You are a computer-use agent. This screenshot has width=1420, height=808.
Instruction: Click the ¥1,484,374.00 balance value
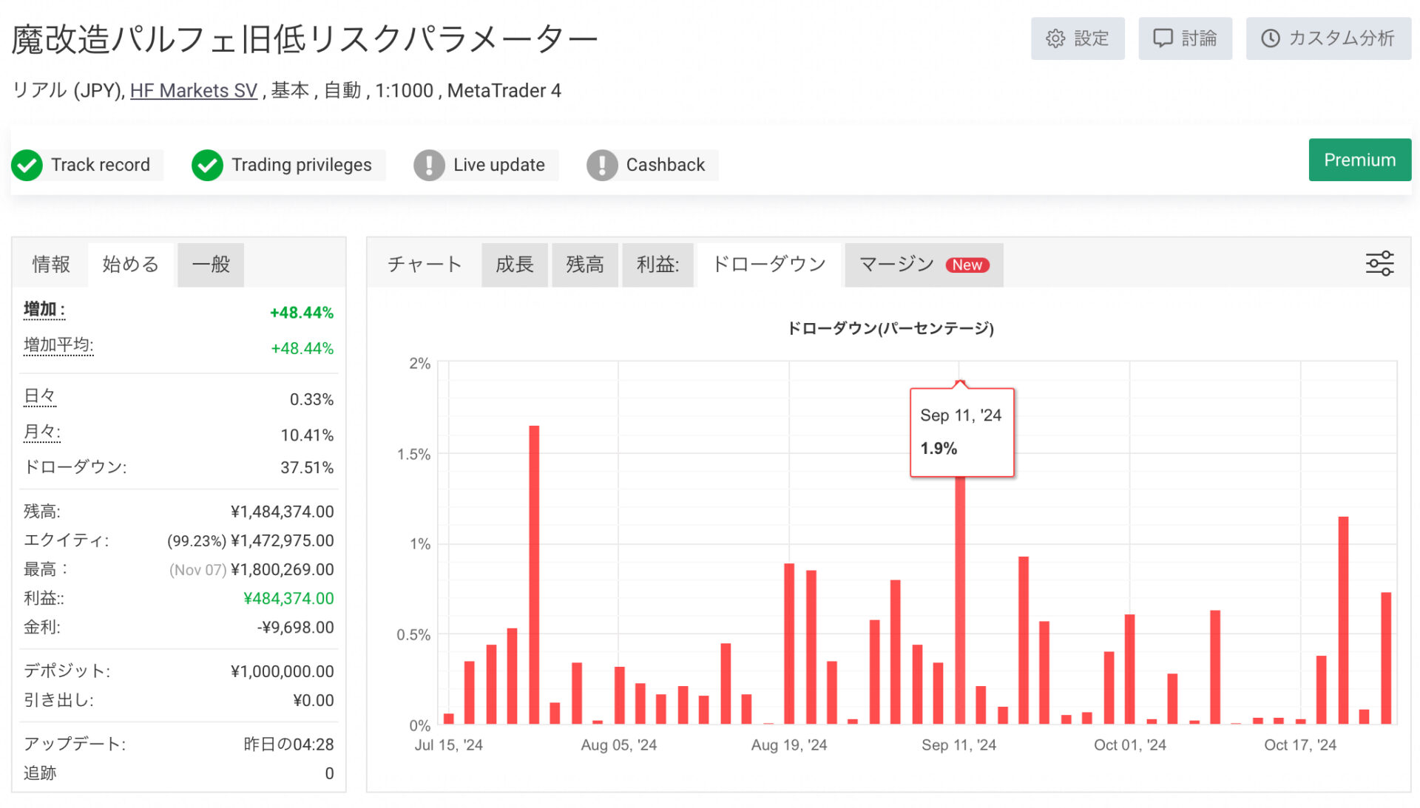point(283,512)
